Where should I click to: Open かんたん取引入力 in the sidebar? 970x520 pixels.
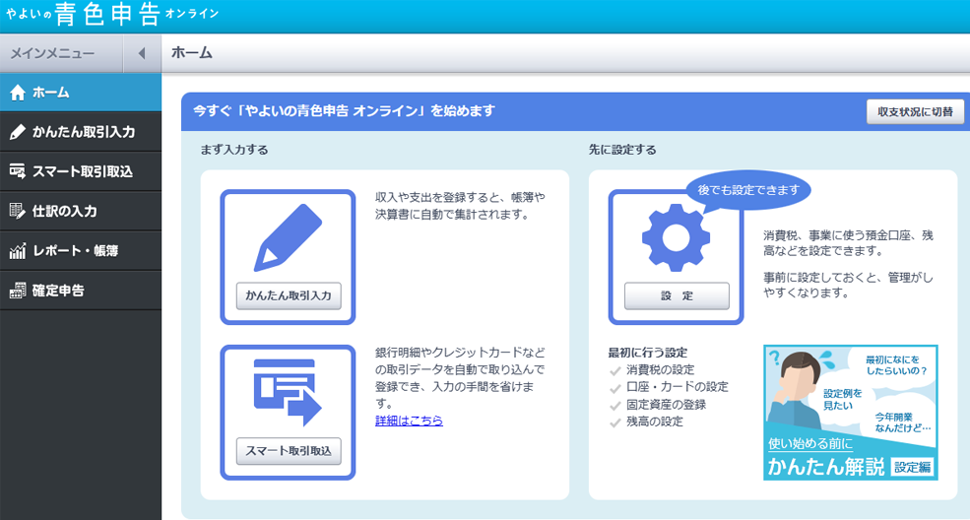coord(81,132)
